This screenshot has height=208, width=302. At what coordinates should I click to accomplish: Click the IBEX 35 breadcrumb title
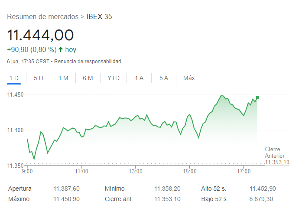click(99, 16)
